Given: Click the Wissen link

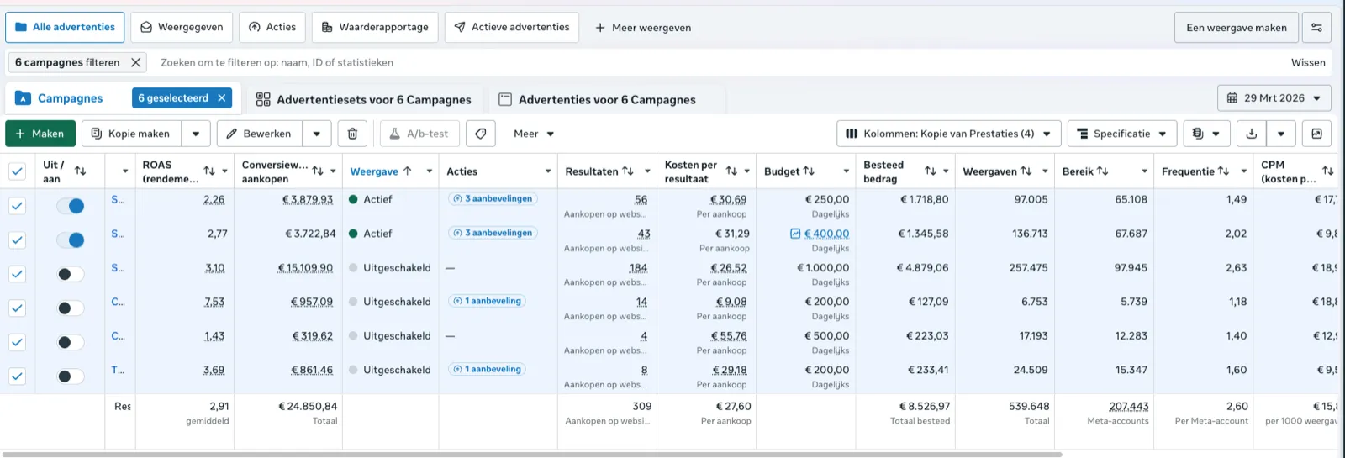Looking at the screenshot, I should click(x=1308, y=62).
